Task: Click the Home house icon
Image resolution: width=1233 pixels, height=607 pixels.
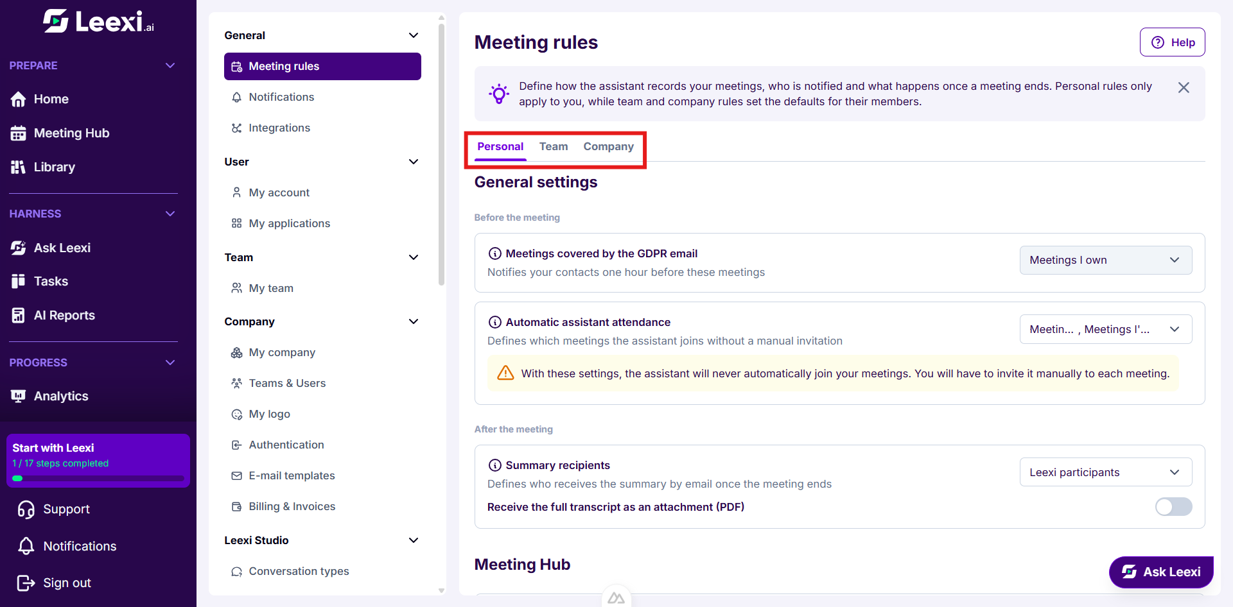Action: [18, 99]
